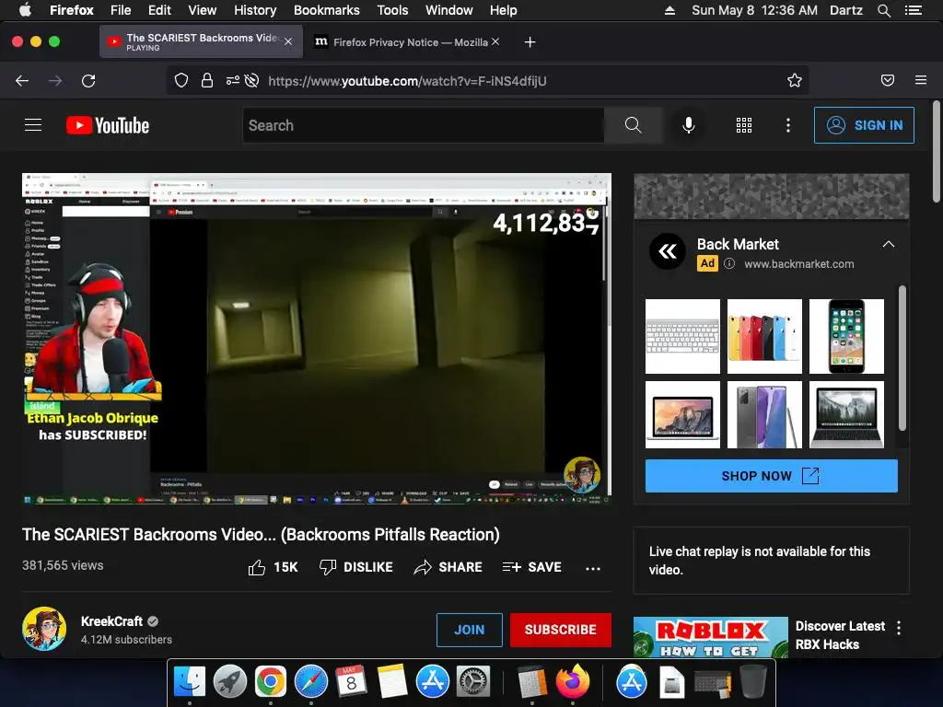The width and height of the screenshot is (943, 707).
Task: Subscribe to KreekCraft channel
Action: (561, 630)
